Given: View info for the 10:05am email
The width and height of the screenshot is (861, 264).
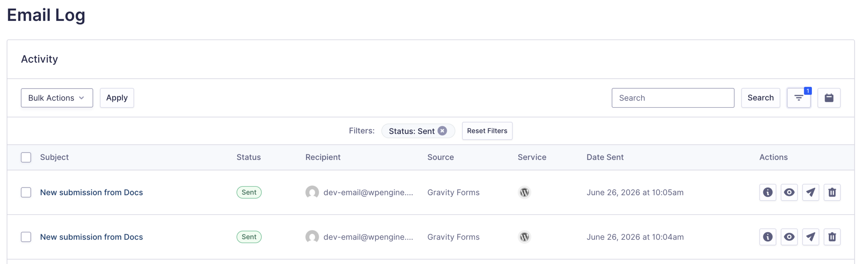Looking at the screenshot, I should [768, 192].
